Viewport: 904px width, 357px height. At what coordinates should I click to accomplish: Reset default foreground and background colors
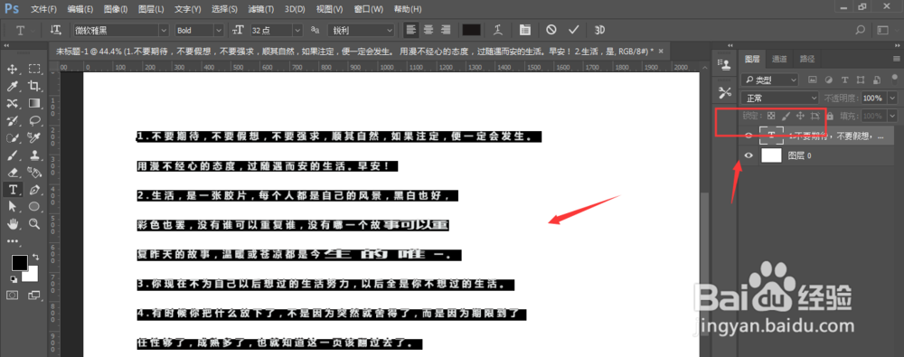point(13,279)
